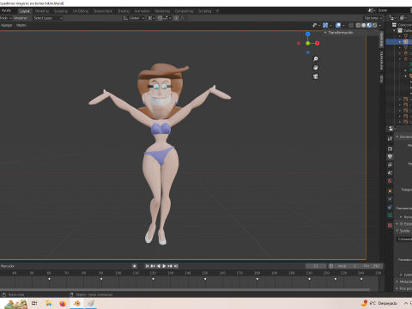Switch to the UV Editing workspace tab

(81, 11)
